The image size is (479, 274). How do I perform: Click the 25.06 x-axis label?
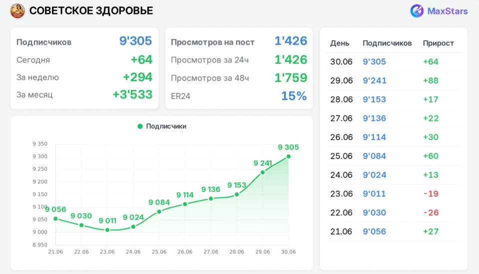tap(159, 252)
